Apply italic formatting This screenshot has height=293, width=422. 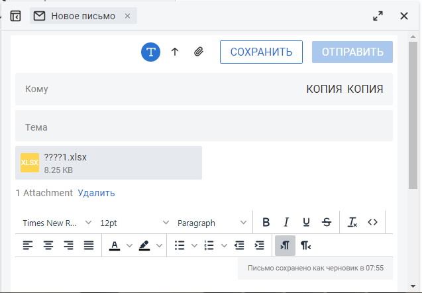[x=286, y=223]
